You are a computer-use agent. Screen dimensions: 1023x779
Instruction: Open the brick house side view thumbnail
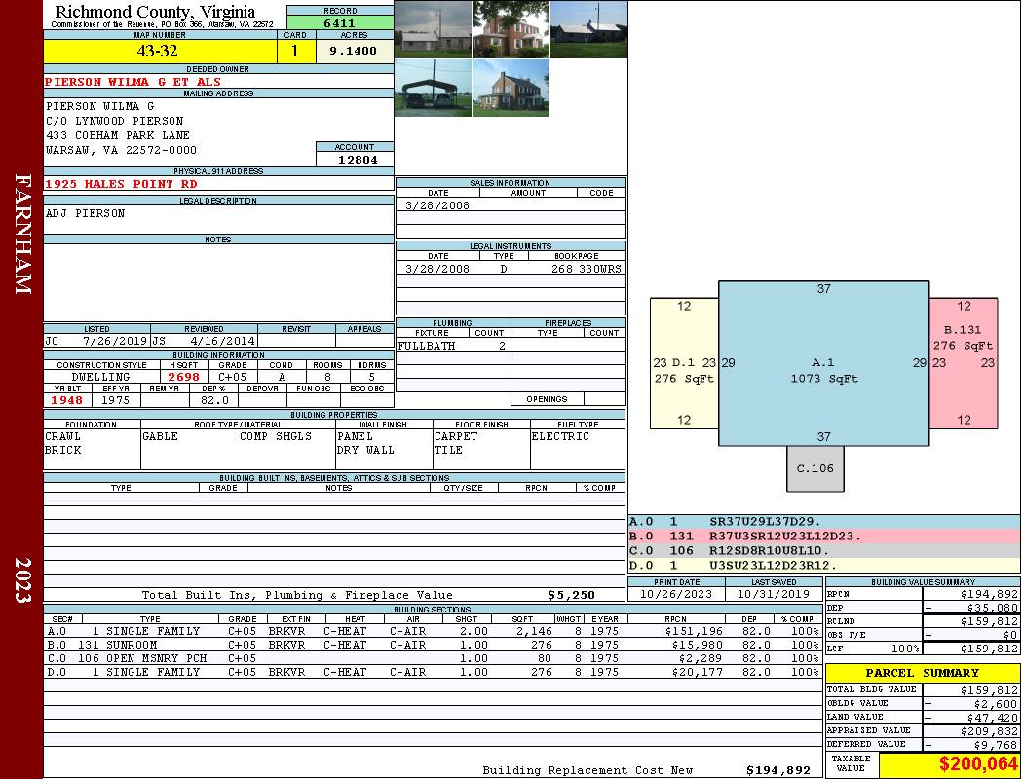tap(511, 88)
